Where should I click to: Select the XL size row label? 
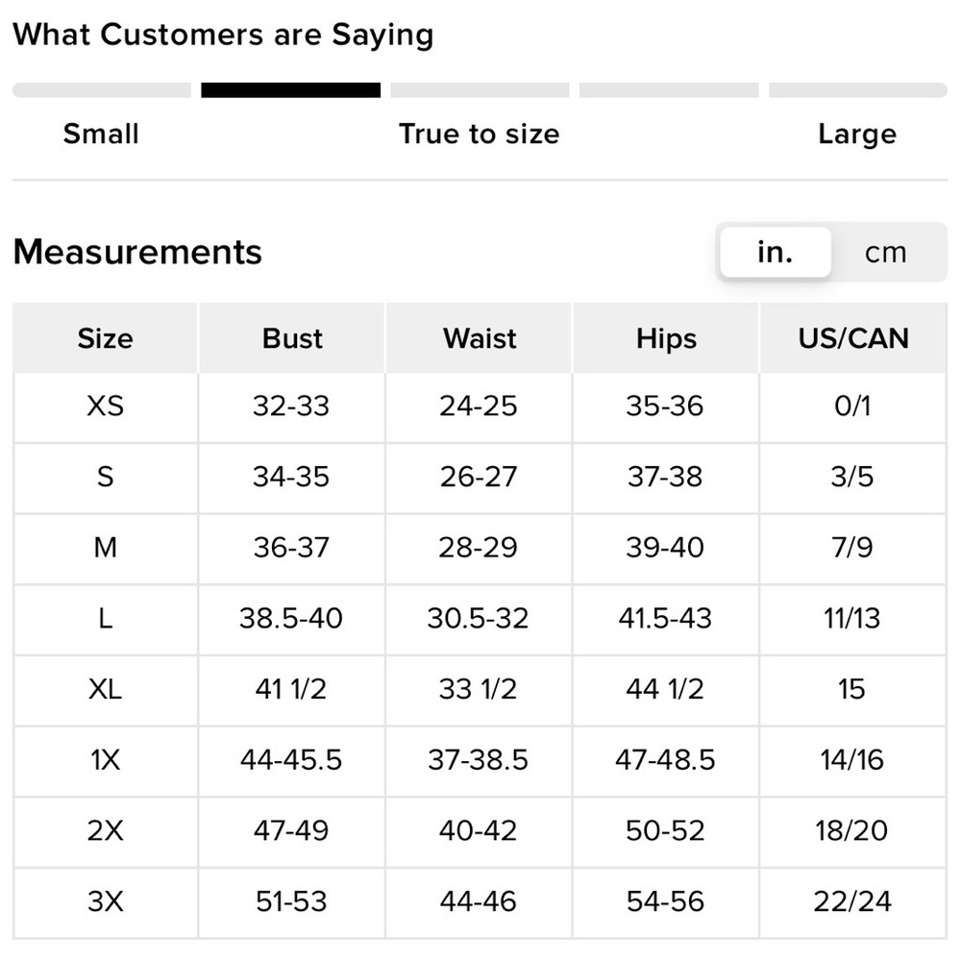(105, 689)
